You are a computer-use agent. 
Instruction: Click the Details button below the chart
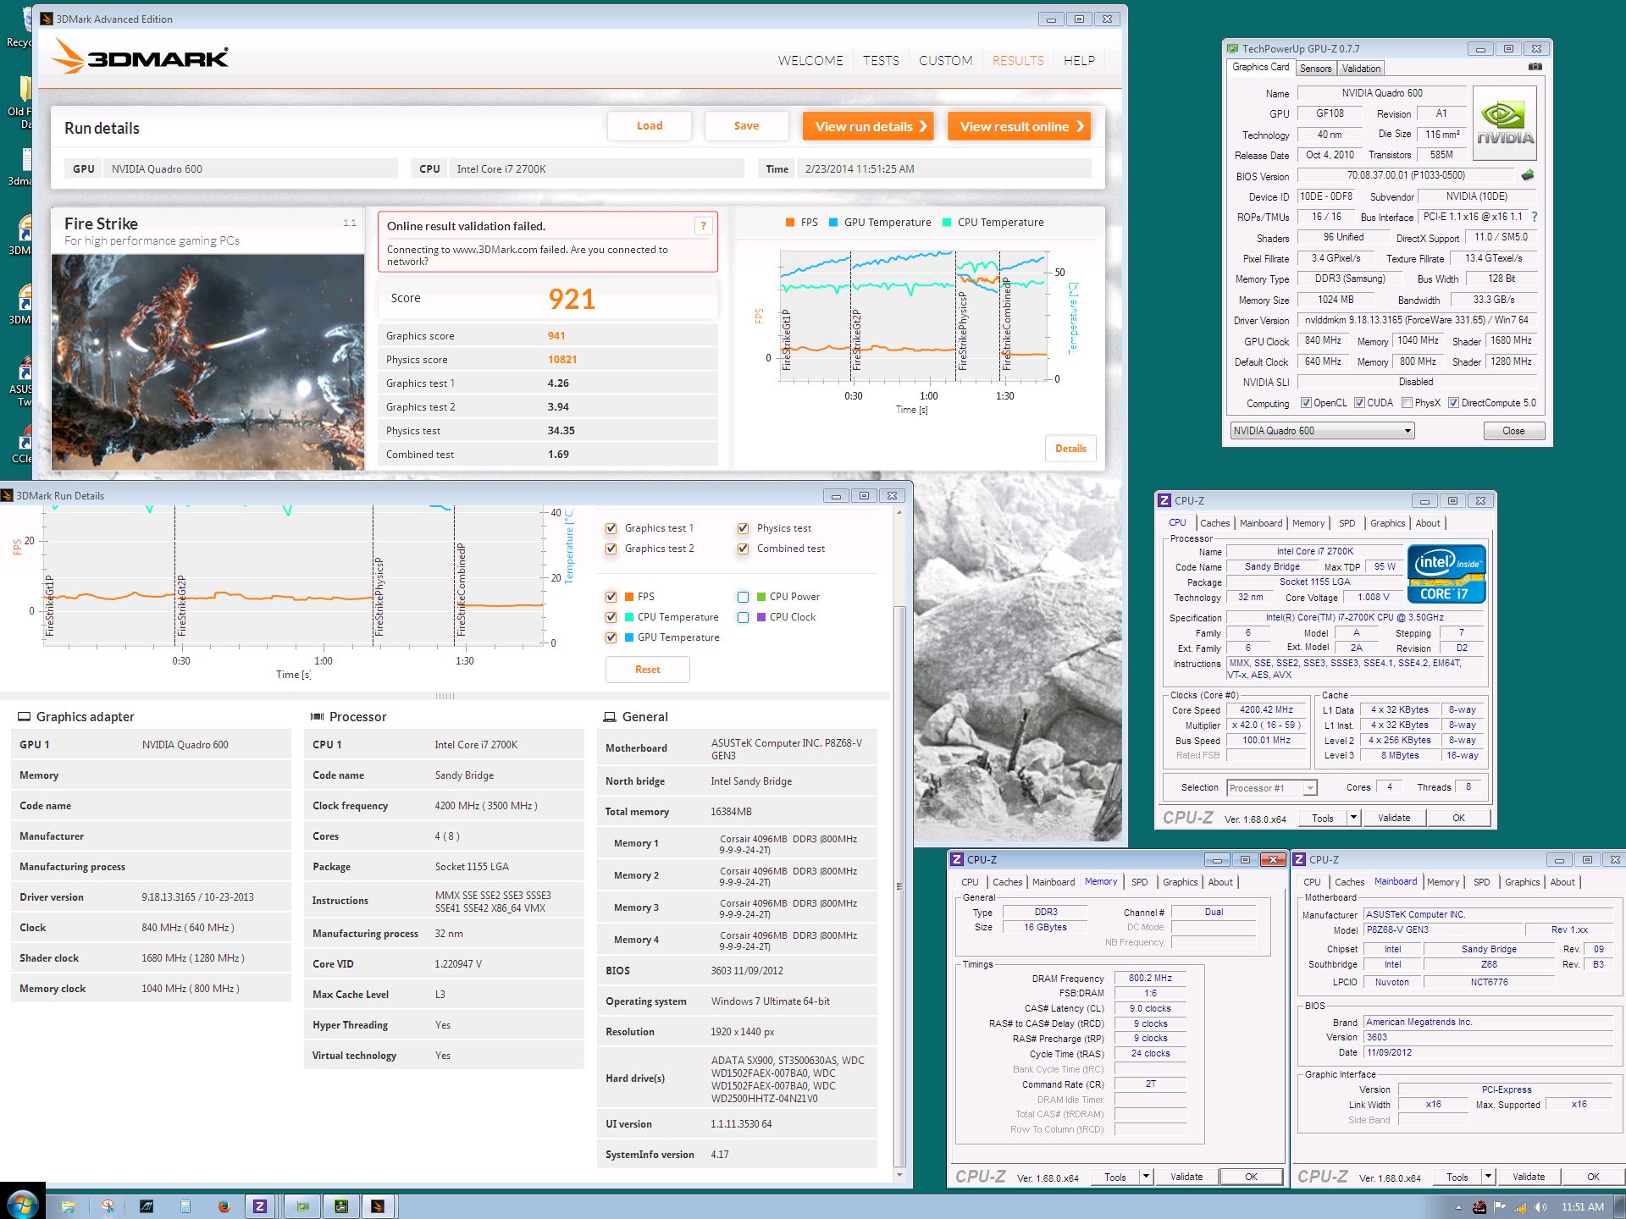[x=1070, y=449]
